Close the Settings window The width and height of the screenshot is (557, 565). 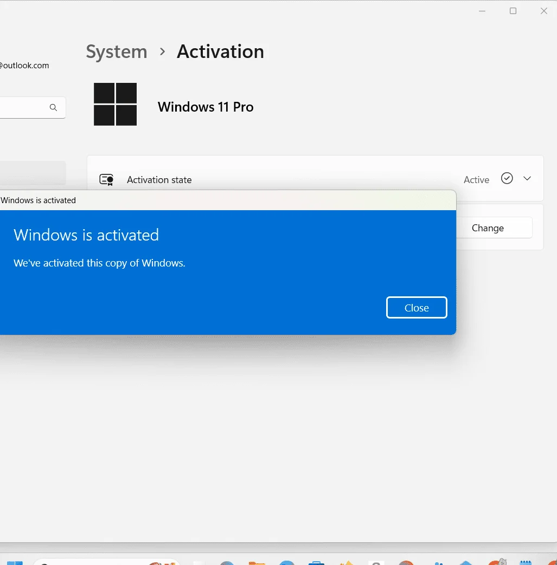(543, 11)
